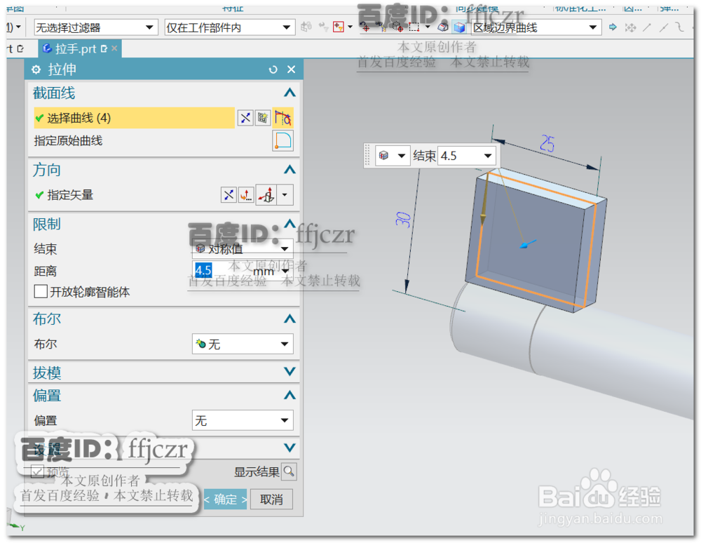
Task: Click the dashed circle crosshair icon in toolbar
Action: (x=397, y=27)
